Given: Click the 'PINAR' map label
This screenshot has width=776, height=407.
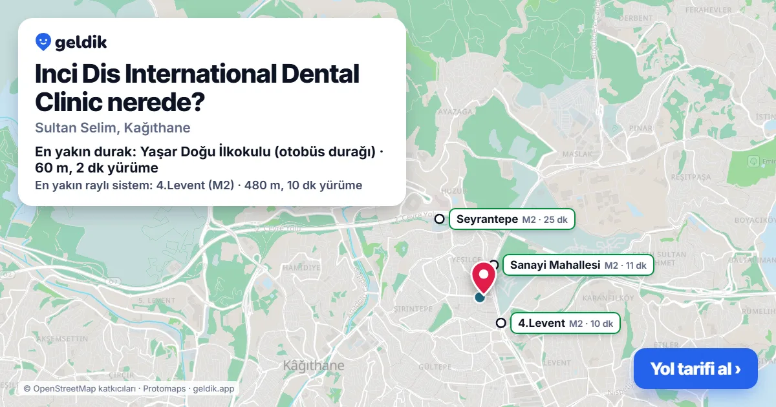Looking at the screenshot, I should point(641,129).
